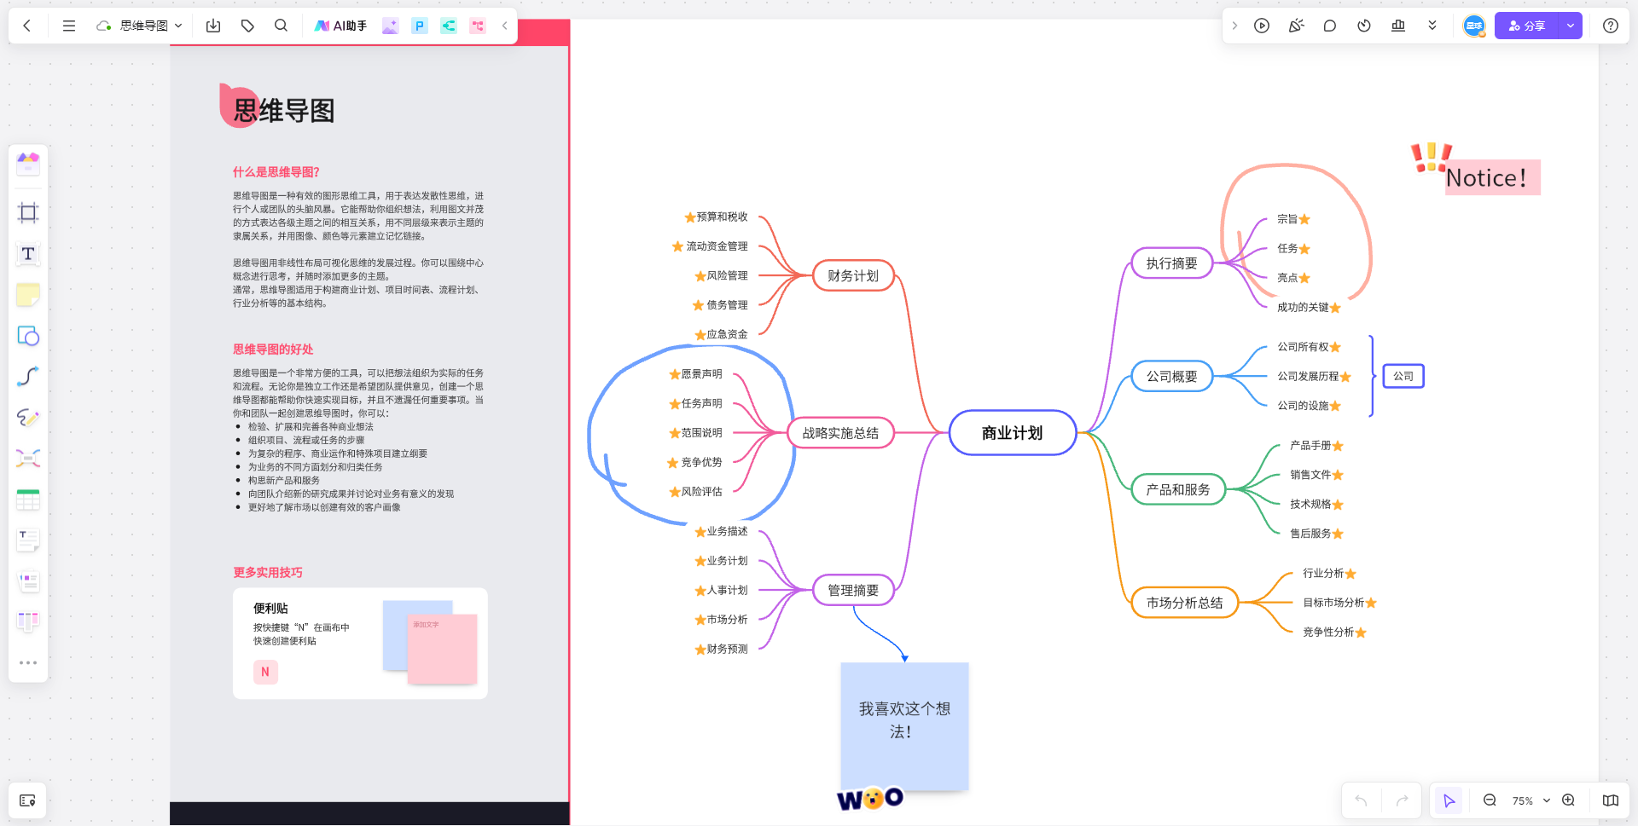Image resolution: width=1638 pixels, height=826 pixels.
Task: Click the 预算和税收 leaf node
Action: (x=717, y=217)
